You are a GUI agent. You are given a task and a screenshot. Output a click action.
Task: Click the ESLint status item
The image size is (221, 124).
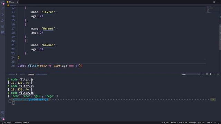(x=209, y=123)
